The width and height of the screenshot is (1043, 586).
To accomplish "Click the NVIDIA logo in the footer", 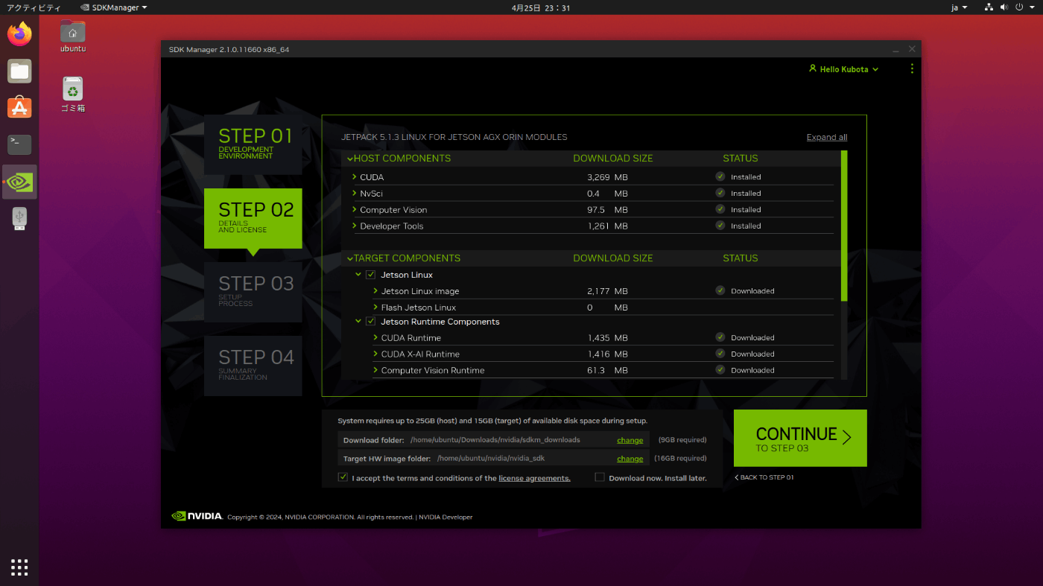I will point(197,516).
